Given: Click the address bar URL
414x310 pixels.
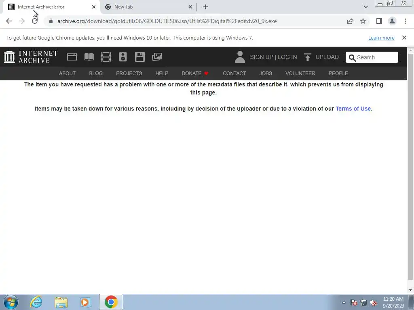Looking at the screenshot, I should point(167,21).
